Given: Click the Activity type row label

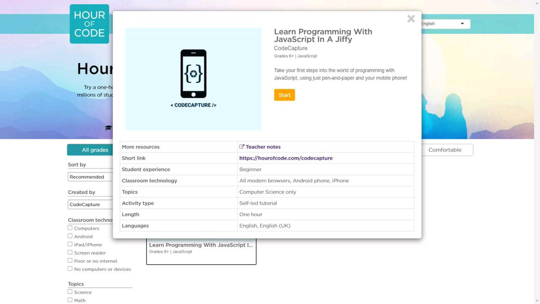Looking at the screenshot, I should [x=138, y=203].
